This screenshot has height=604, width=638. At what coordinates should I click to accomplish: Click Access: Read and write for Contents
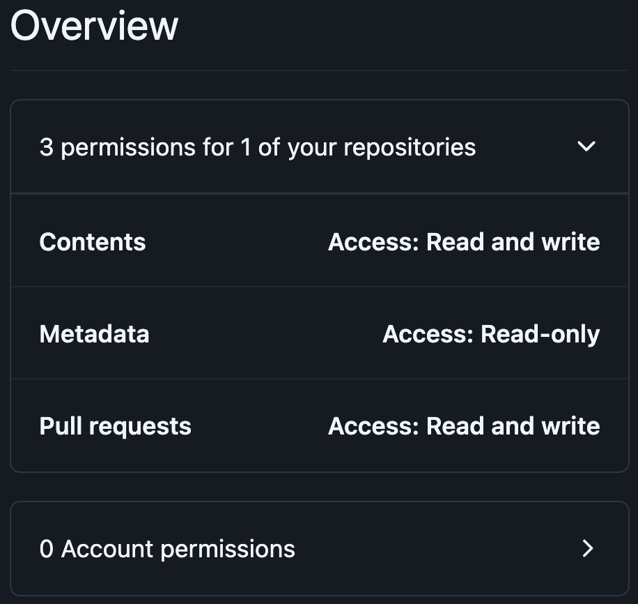464,241
